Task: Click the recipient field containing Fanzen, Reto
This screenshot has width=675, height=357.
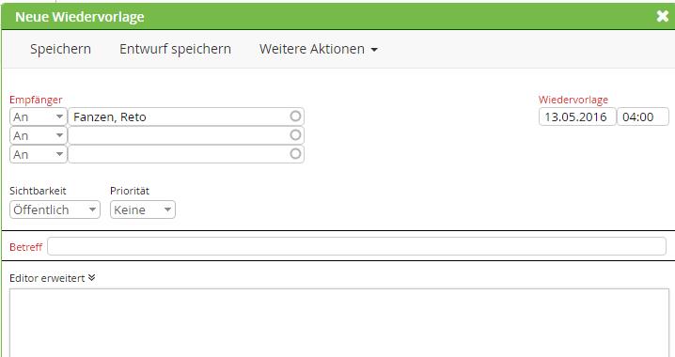Action: (x=186, y=116)
